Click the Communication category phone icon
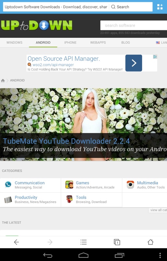The image size is (167, 261). (x=8, y=184)
